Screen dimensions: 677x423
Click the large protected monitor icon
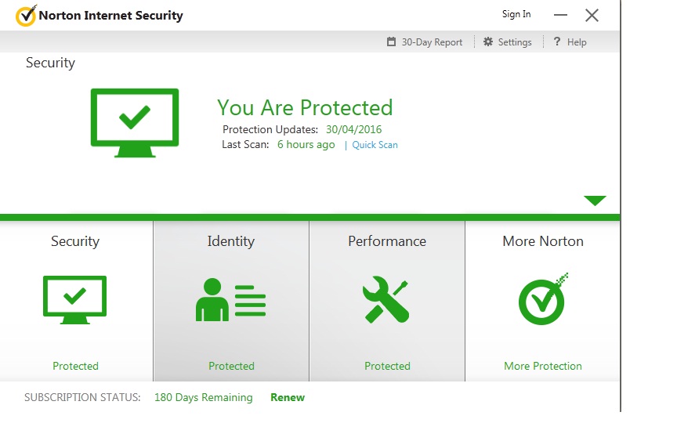(135, 123)
